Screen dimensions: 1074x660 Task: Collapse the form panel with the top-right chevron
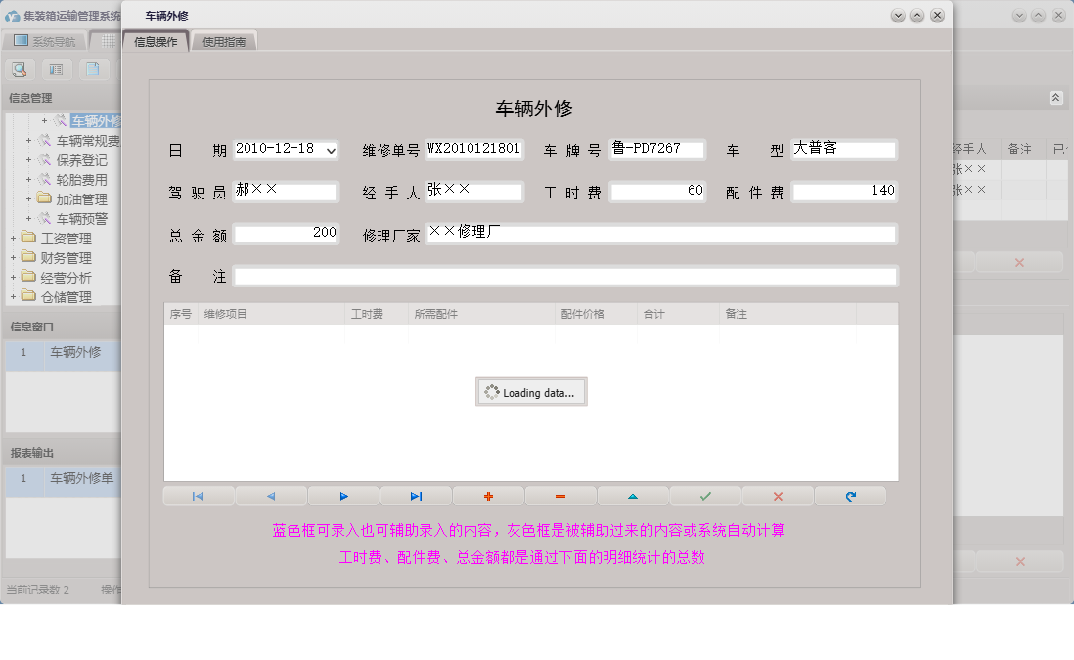coord(1055,98)
